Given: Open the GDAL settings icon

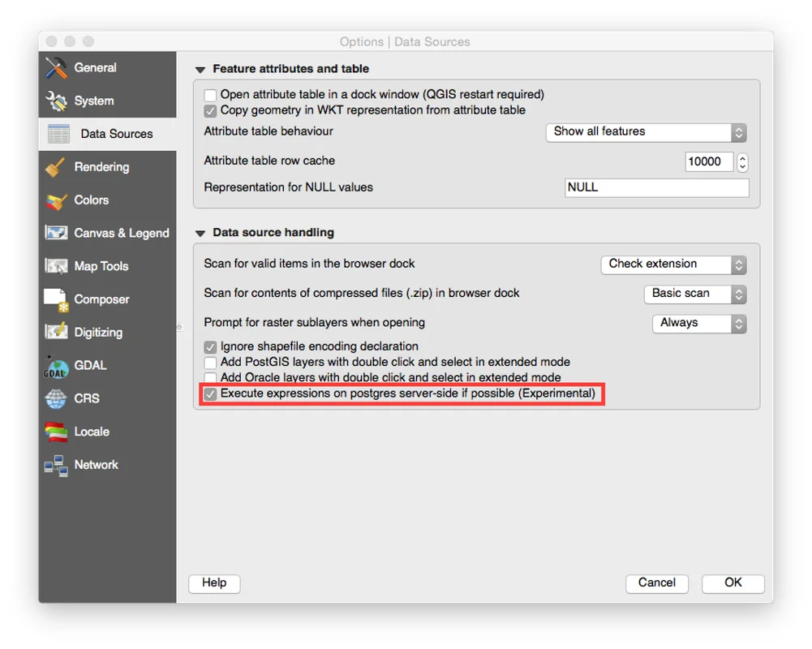Looking at the screenshot, I should point(56,366).
